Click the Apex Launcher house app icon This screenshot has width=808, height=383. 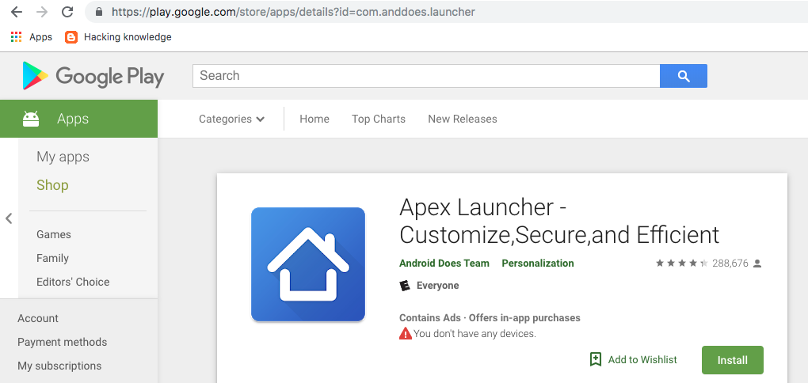tap(308, 264)
